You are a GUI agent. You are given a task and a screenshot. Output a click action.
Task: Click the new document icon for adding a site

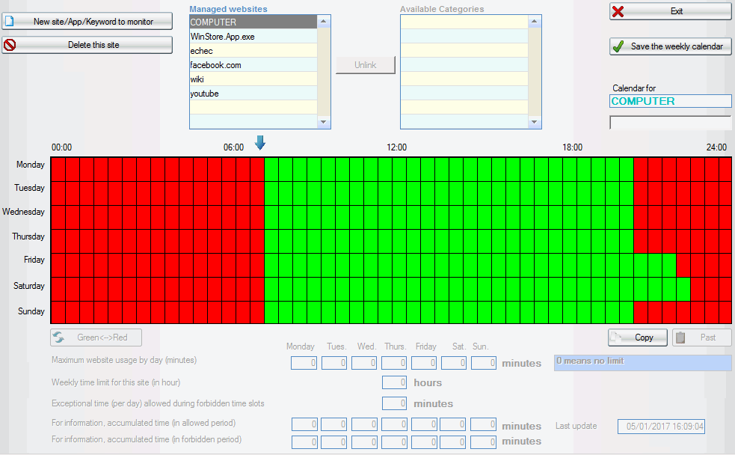(x=10, y=21)
